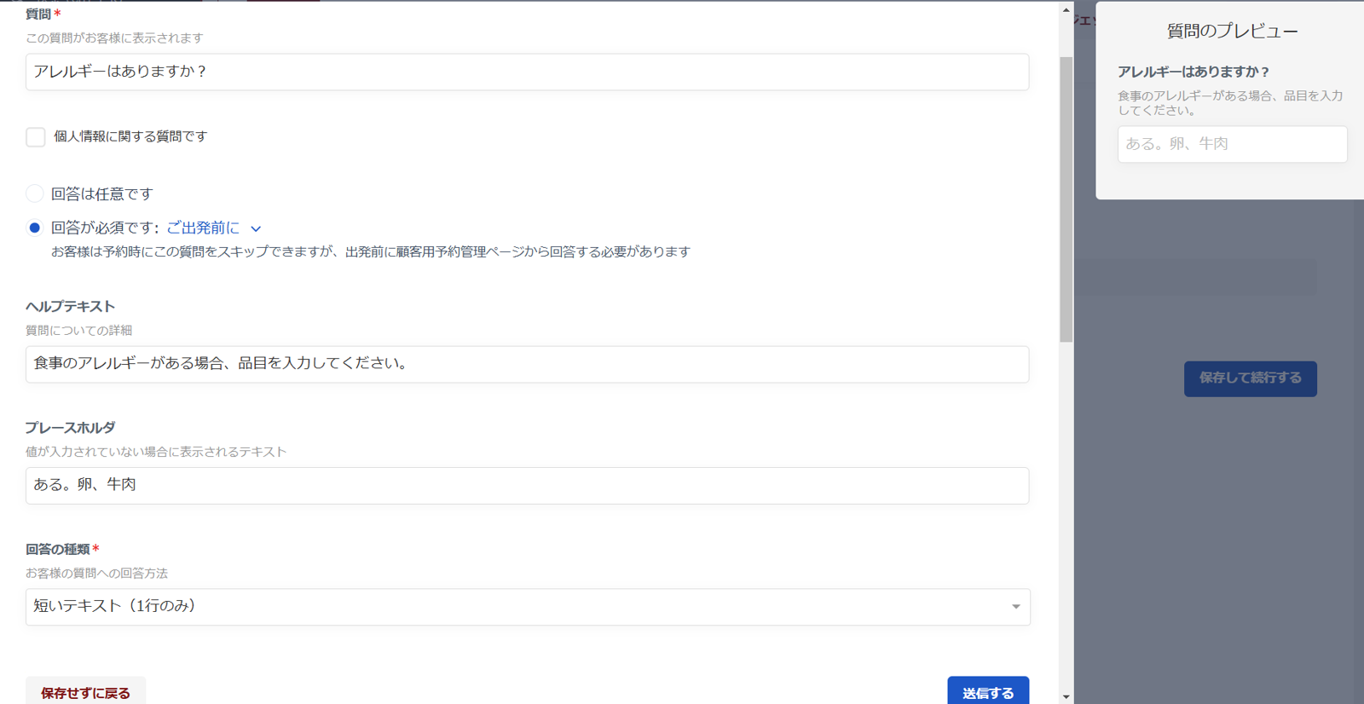Click the 回答が必須です label text
The height and width of the screenshot is (704, 1364).
tap(104, 228)
